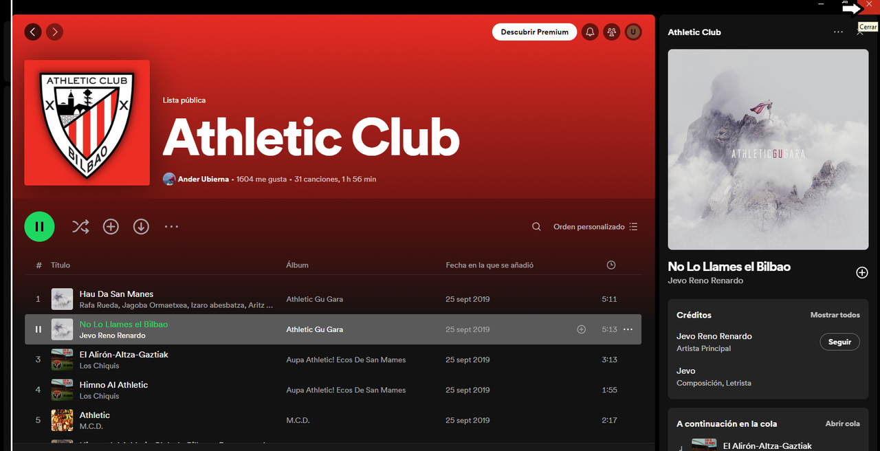Screen dimensions: 880x451
Task: Add No Lo Llames el Bilbao row to liked
Action: point(581,329)
